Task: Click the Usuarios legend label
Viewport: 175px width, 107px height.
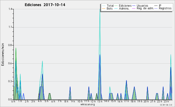Action: 142,5
